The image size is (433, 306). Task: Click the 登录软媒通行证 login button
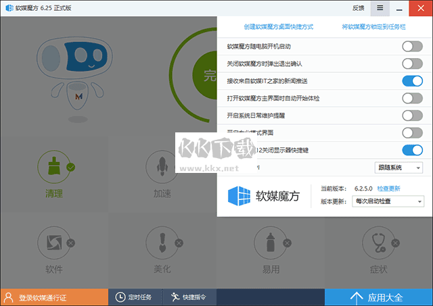[x=54, y=297]
